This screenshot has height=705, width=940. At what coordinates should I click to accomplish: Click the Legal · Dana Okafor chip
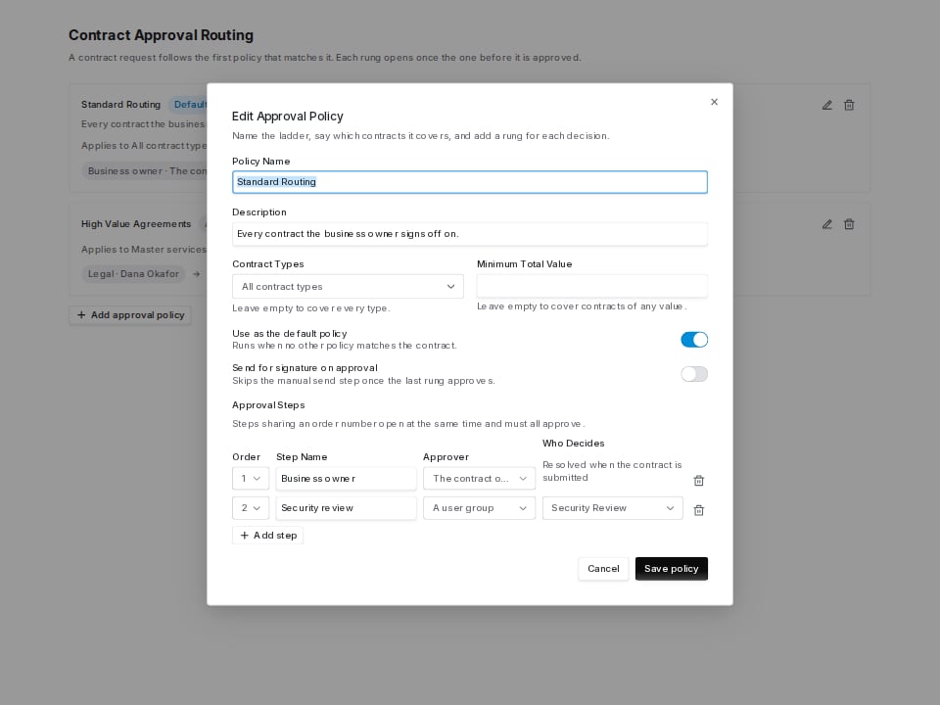133,274
